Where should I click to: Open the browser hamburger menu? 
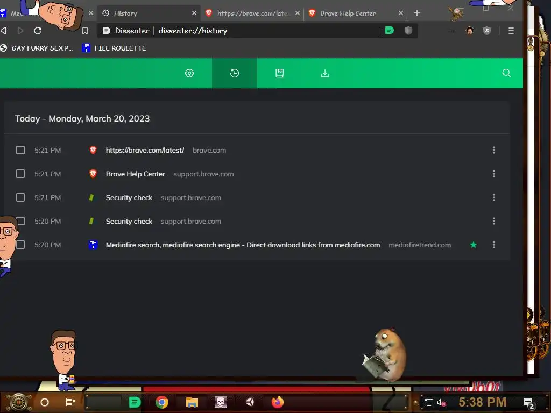511,31
